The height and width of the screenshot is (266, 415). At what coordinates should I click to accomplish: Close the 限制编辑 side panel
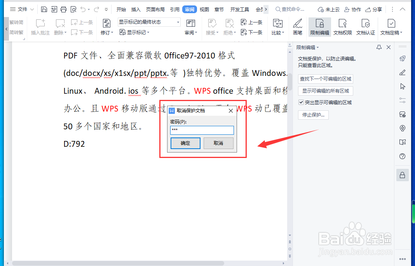pyautogui.click(x=389, y=47)
